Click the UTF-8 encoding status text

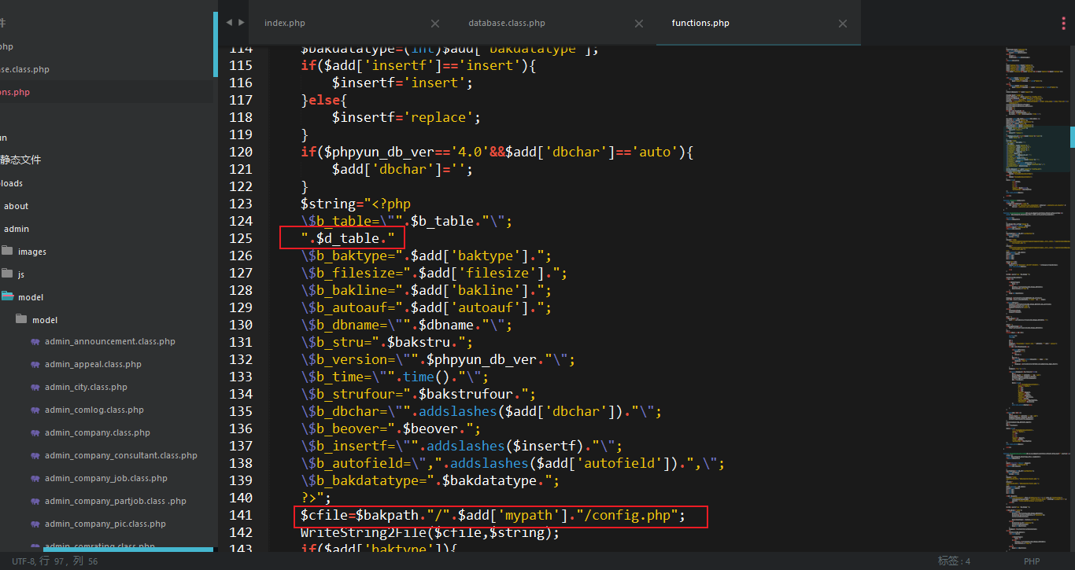pyautogui.click(x=24, y=561)
